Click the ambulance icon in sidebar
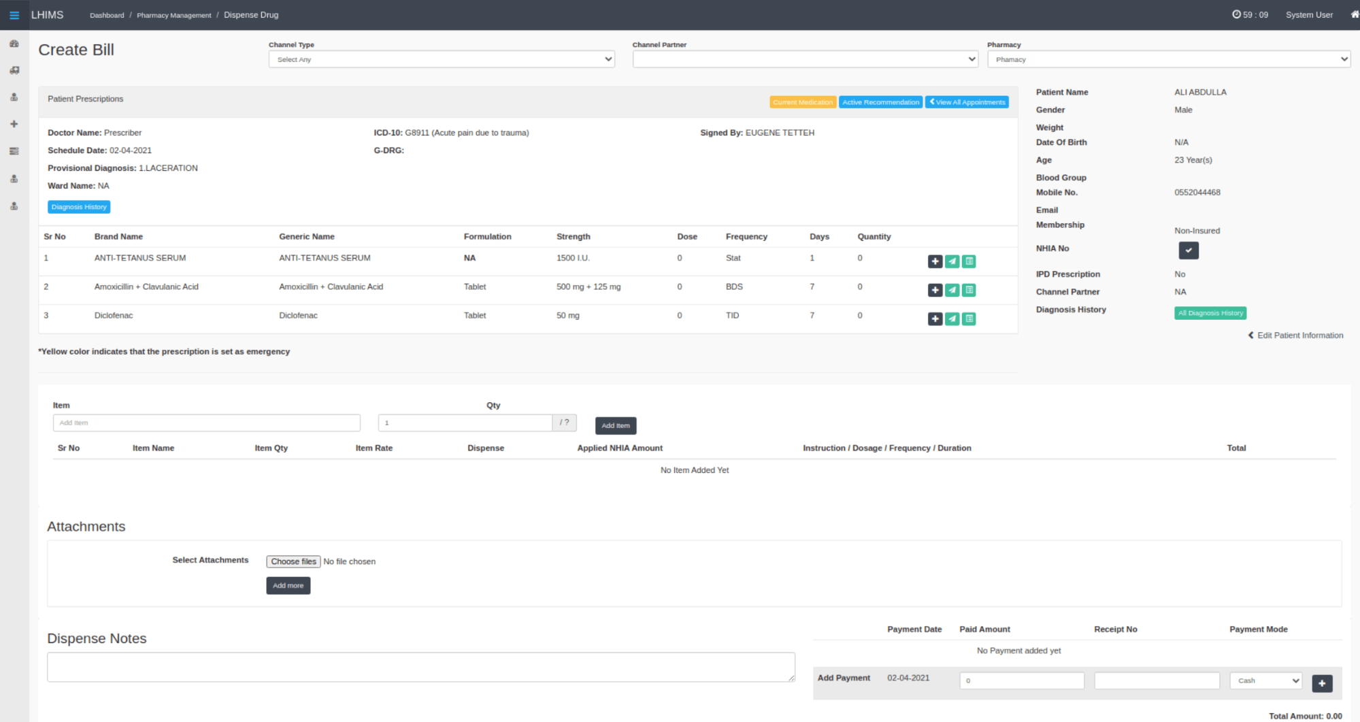The width and height of the screenshot is (1360, 722). pos(14,70)
